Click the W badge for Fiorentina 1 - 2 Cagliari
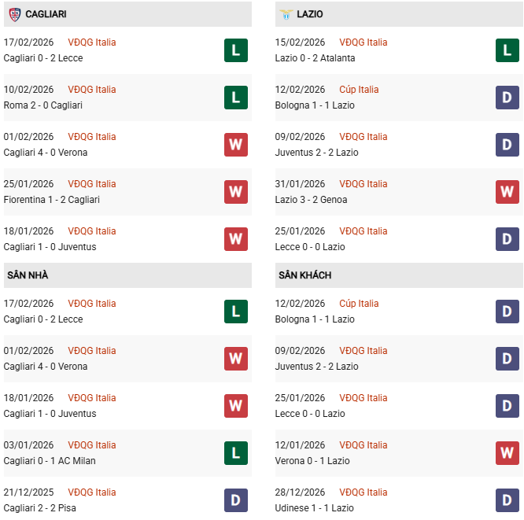The width and height of the screenshot is (524, 520). (x=235, y=192)
